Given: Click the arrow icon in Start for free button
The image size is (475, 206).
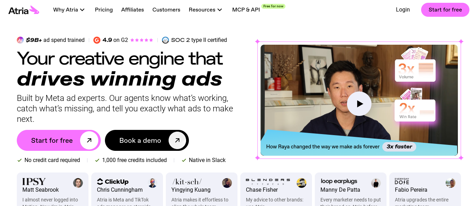Looking at the screenshot, I should [89, 140].
